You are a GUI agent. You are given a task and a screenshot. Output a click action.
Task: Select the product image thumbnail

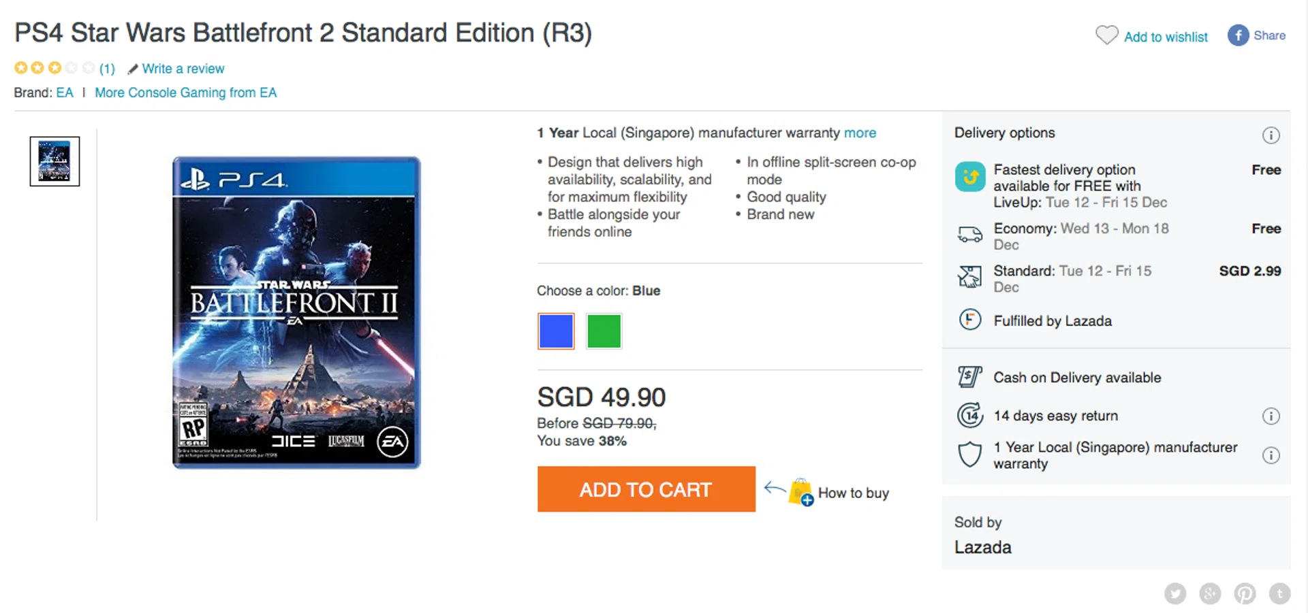54,161
